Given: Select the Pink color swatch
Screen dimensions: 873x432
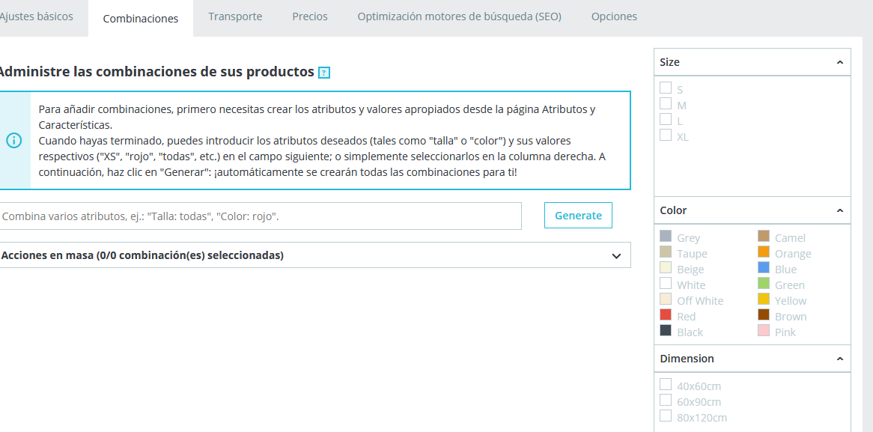Looking at the screenshot, I should 764,331.
